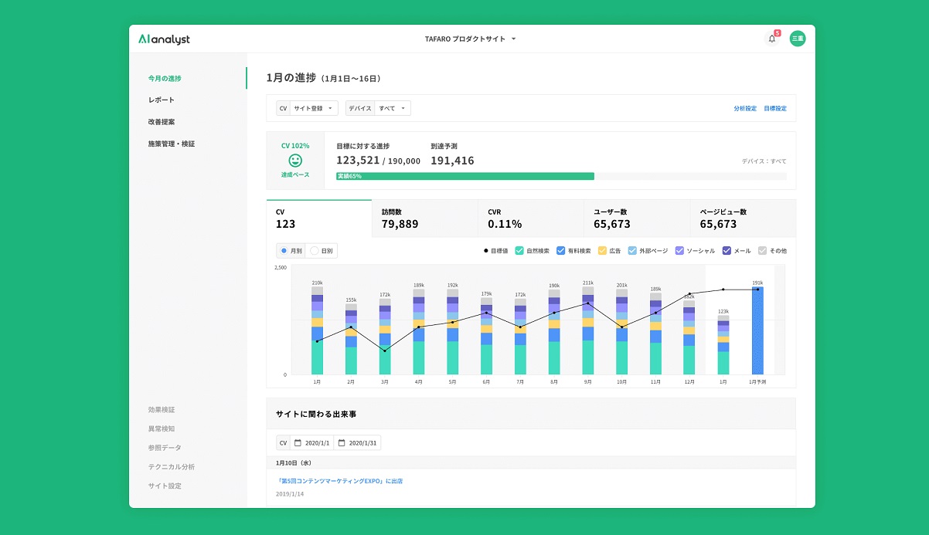The height and width of the screenshot is (535, 929).
Task: Click the 実績65% progress bar
Action: pyautogui.click(x=465, y=176)
